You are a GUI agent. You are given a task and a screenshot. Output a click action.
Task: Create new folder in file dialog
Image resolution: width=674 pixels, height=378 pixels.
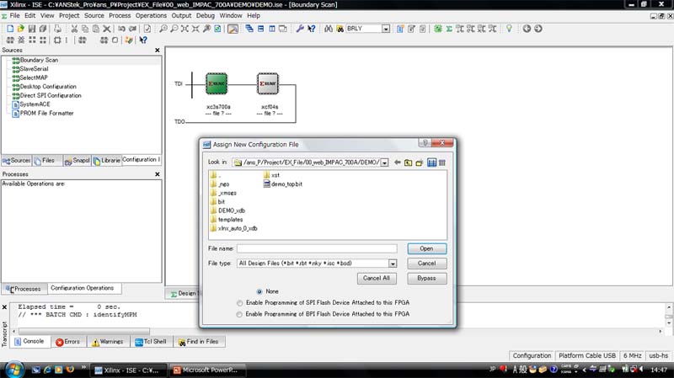click(x=420, y=162)
